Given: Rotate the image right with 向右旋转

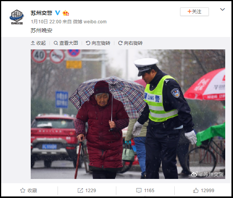Looking at the screenshot, I should pyautogui.click(x=130, y=43).
